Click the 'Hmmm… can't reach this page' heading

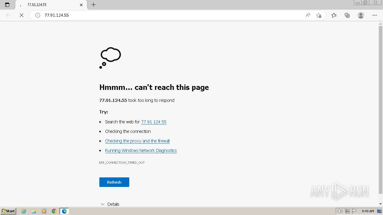point(154,87)
